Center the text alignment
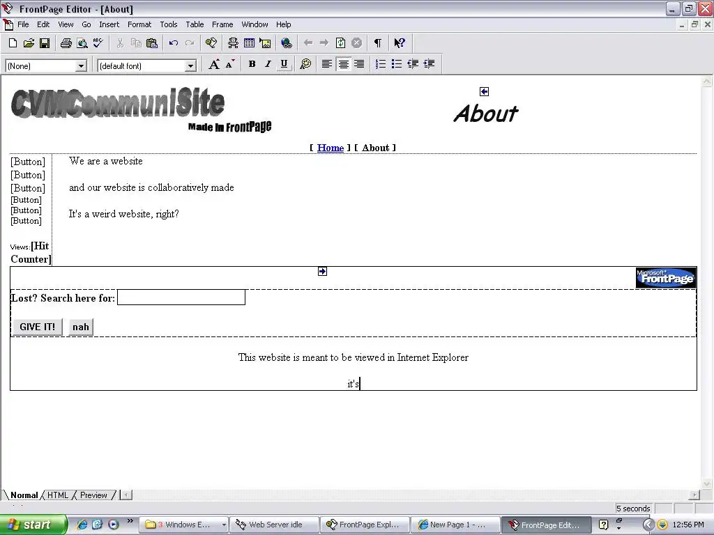 [343, 64]
